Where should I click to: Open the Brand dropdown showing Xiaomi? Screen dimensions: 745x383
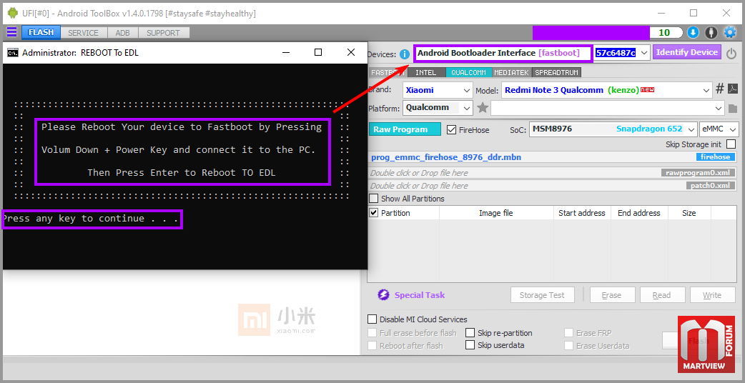(x=438, y=90)
